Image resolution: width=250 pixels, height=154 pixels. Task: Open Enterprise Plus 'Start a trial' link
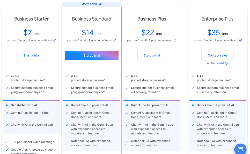[x=217, y=63]
